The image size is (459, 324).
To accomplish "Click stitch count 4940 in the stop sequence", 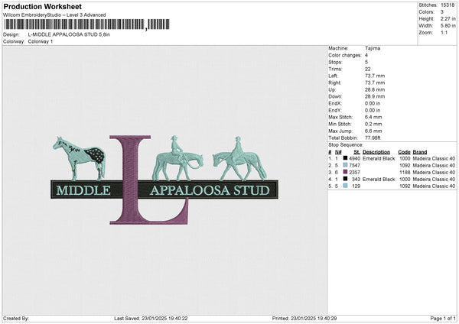I will 355,158.
